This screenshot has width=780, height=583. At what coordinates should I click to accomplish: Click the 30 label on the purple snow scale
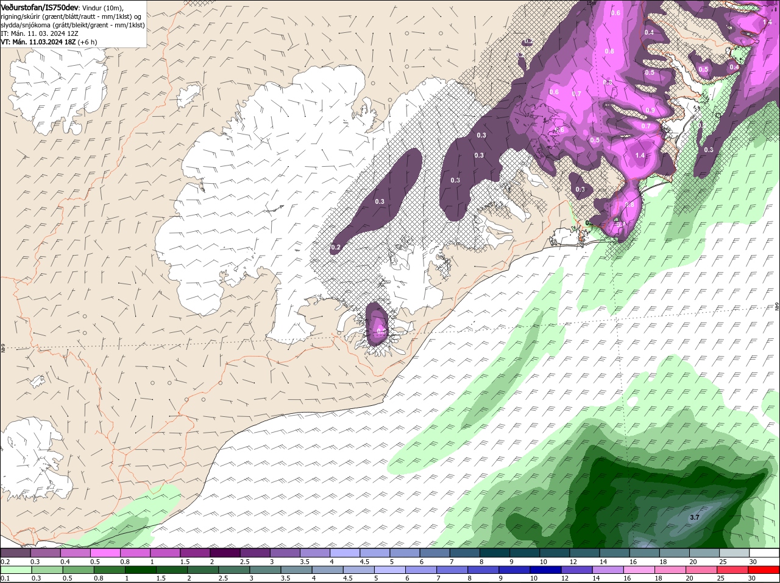pos(753,561)
